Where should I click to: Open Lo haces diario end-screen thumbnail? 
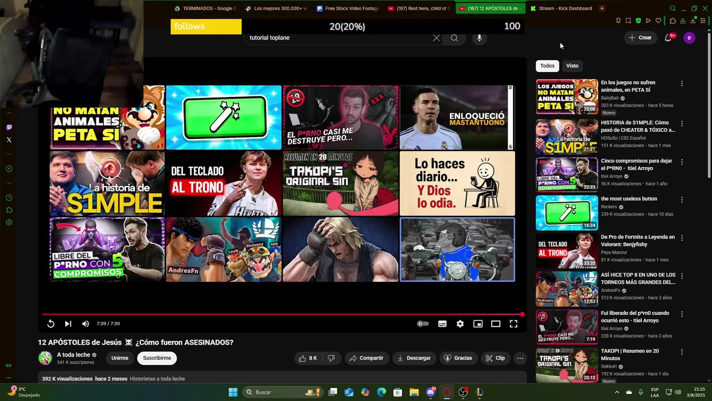point(457,183)
